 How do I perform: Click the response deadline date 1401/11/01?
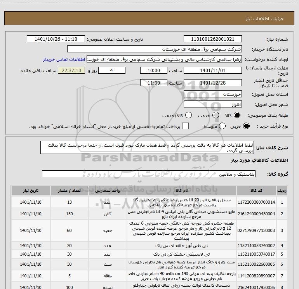click(x=212, y=71)
